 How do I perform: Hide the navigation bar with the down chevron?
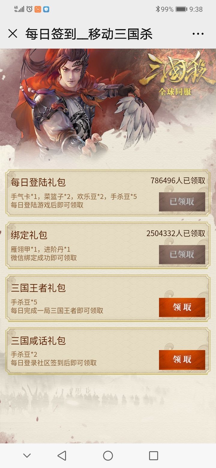click(x=27, y=456)
